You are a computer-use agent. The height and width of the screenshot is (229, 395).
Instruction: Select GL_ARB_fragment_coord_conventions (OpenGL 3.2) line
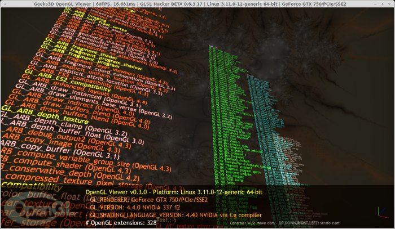(105, 70)
